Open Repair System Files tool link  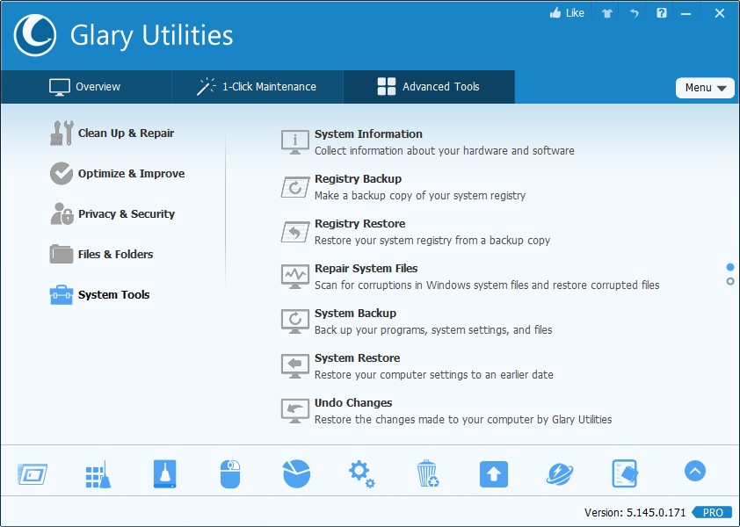pos(366,269)
